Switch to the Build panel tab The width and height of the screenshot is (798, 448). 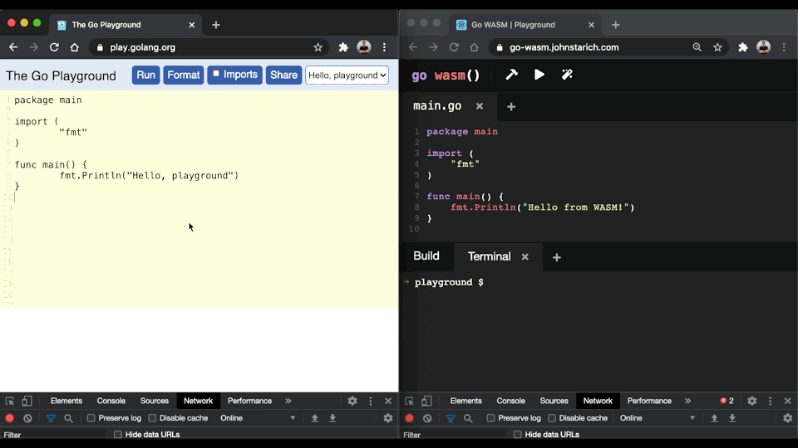[426, 256]
